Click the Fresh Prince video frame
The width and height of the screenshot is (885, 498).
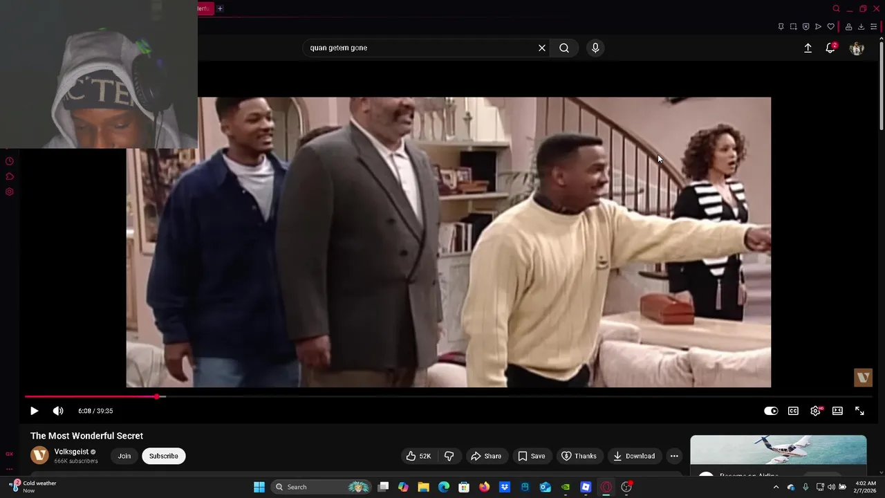(x=448, y=242)
